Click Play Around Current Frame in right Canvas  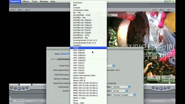coord(165,88)
